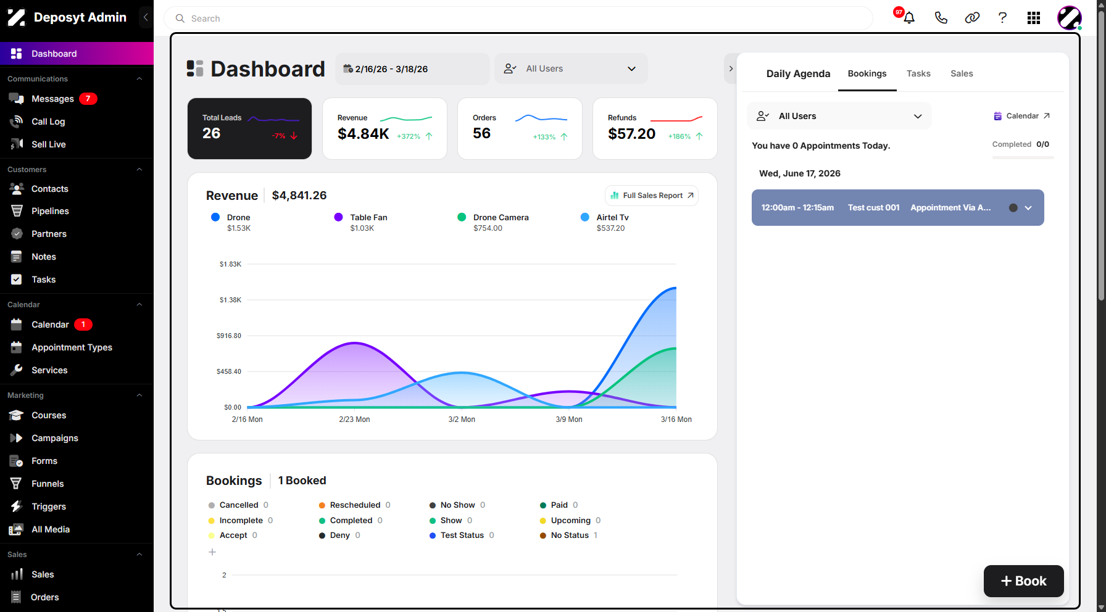Click the Book button
Image resolution: width=1106 pixels, height=612 pixels.
pos(1023,581)
